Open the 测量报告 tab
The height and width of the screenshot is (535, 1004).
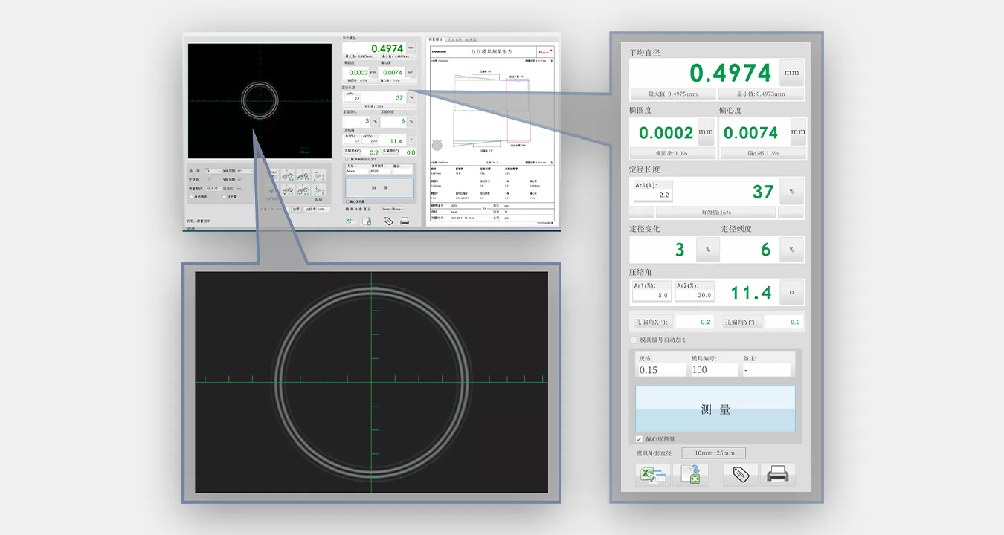[x=436, y=39]
